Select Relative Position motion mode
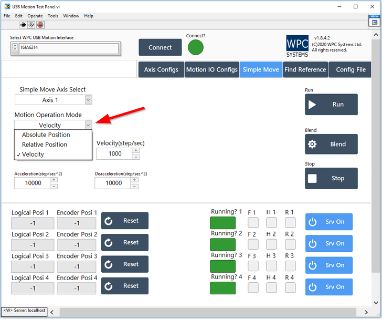382x319 pixels. tap(45, 145)
